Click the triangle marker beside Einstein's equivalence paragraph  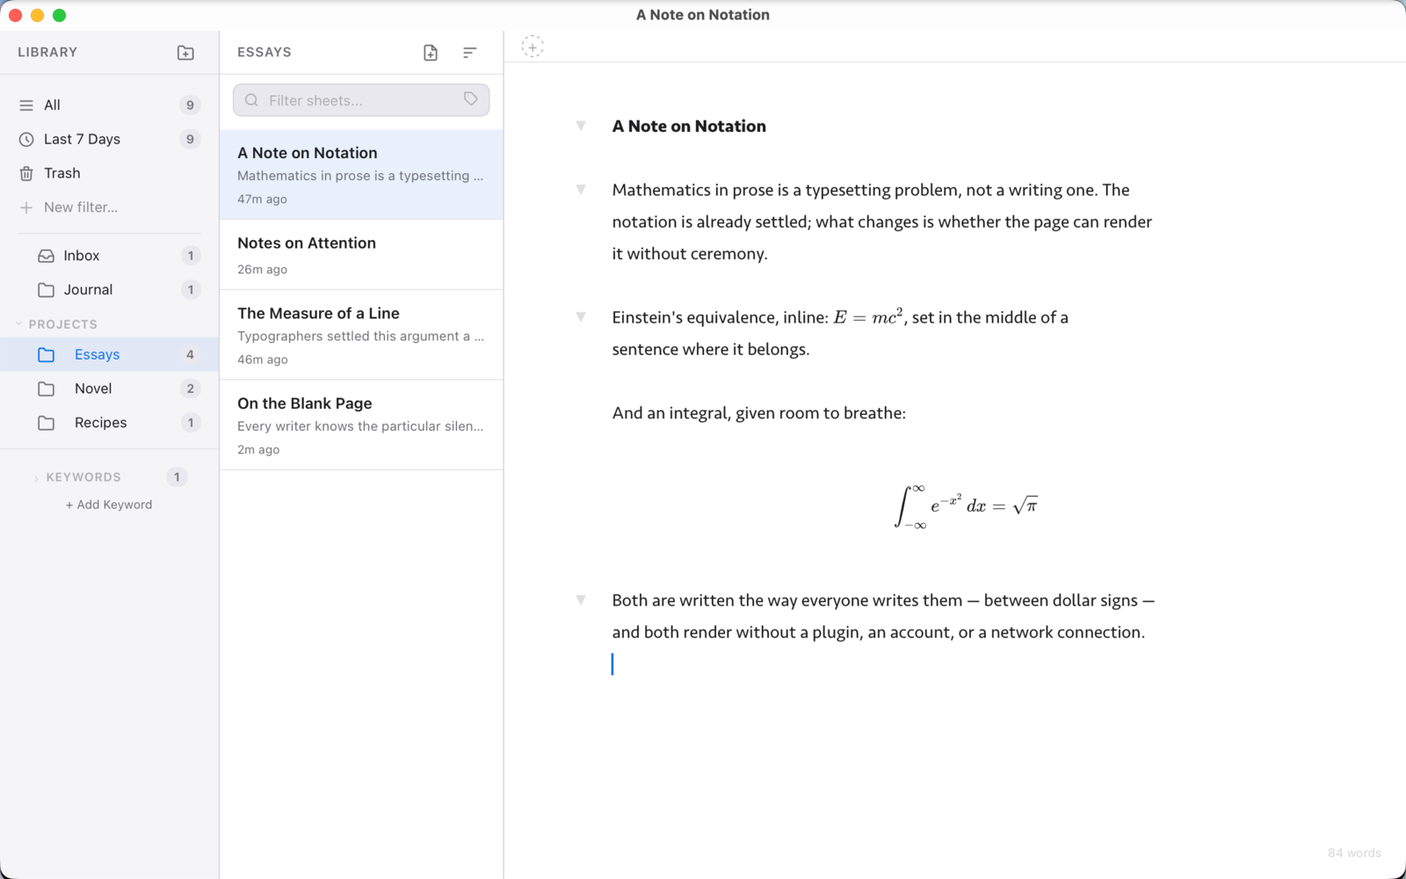(581, 316)
